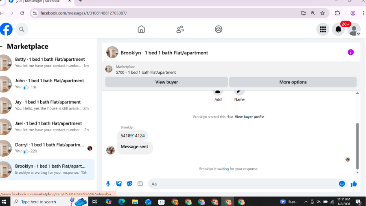
Task: Open the Facebook menu grid icon
Action: click(323, 29)
